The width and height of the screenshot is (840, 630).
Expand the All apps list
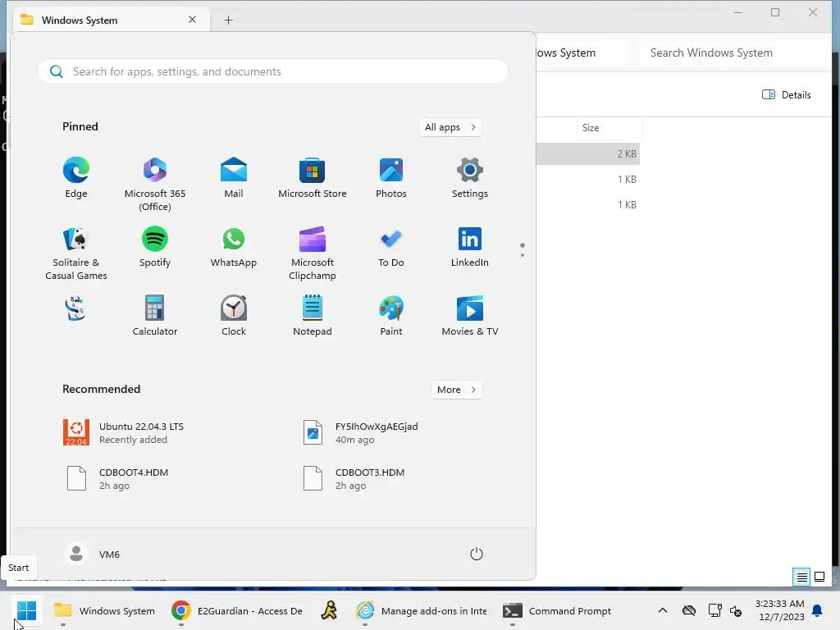(x=450, y=127)
